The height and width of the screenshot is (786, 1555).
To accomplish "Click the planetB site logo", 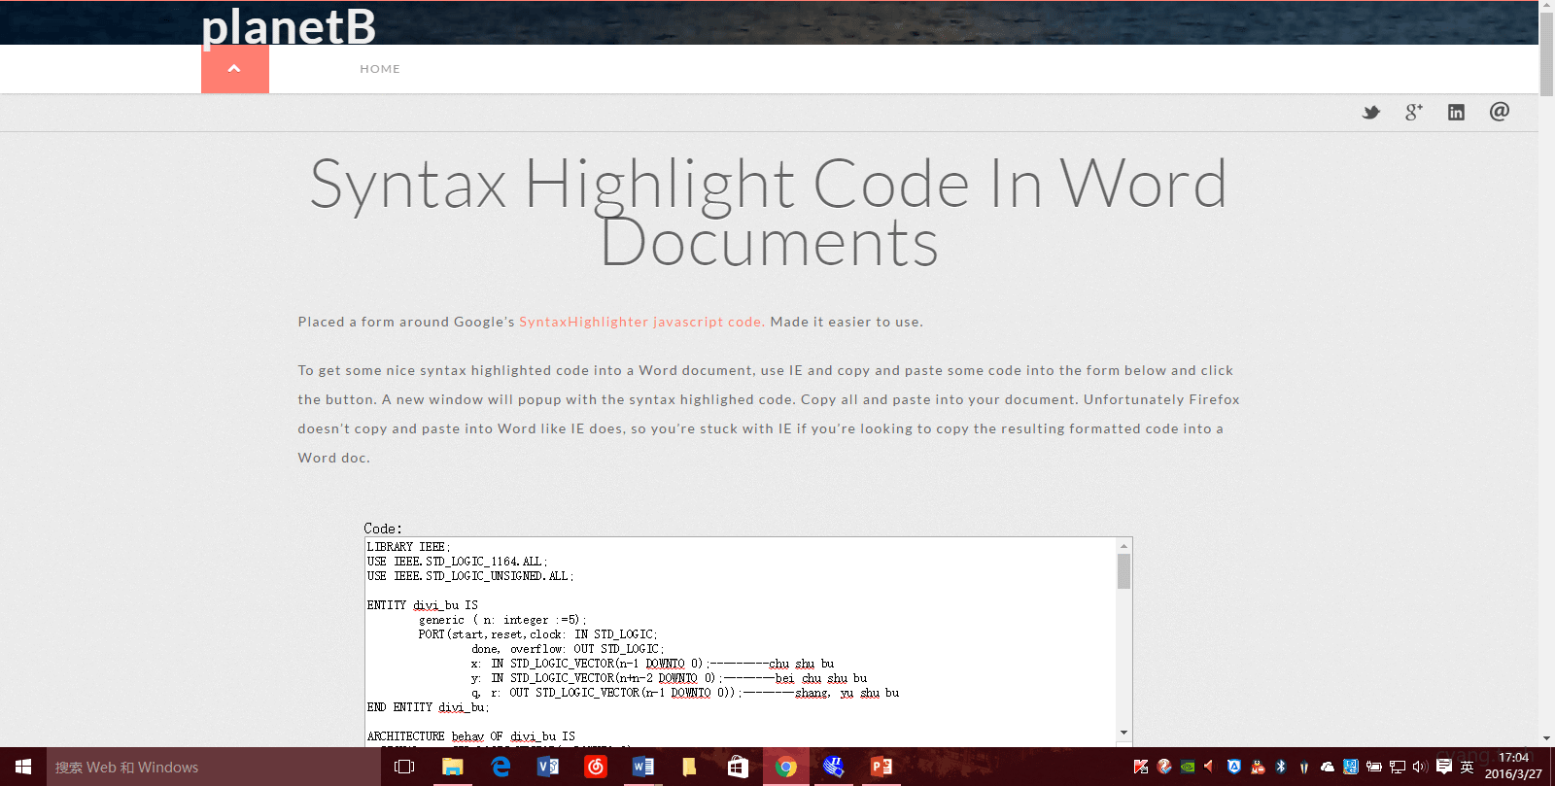I will click(288, 26).
